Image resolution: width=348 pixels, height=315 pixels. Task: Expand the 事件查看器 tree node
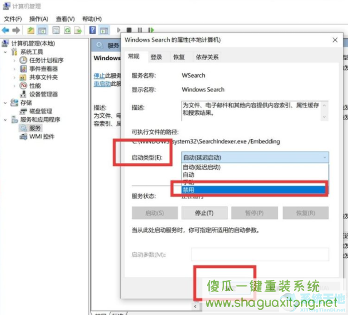click(x=14, y=69)
